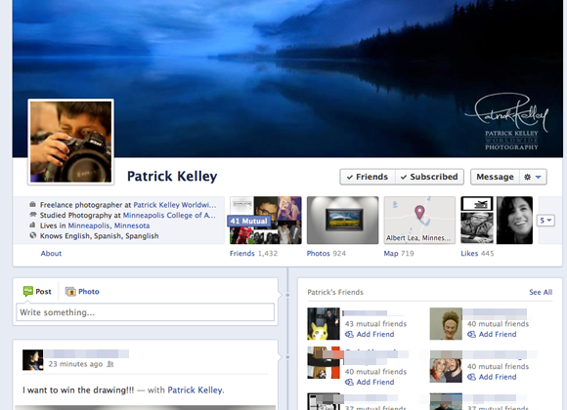Open the About link

point(51,253)
